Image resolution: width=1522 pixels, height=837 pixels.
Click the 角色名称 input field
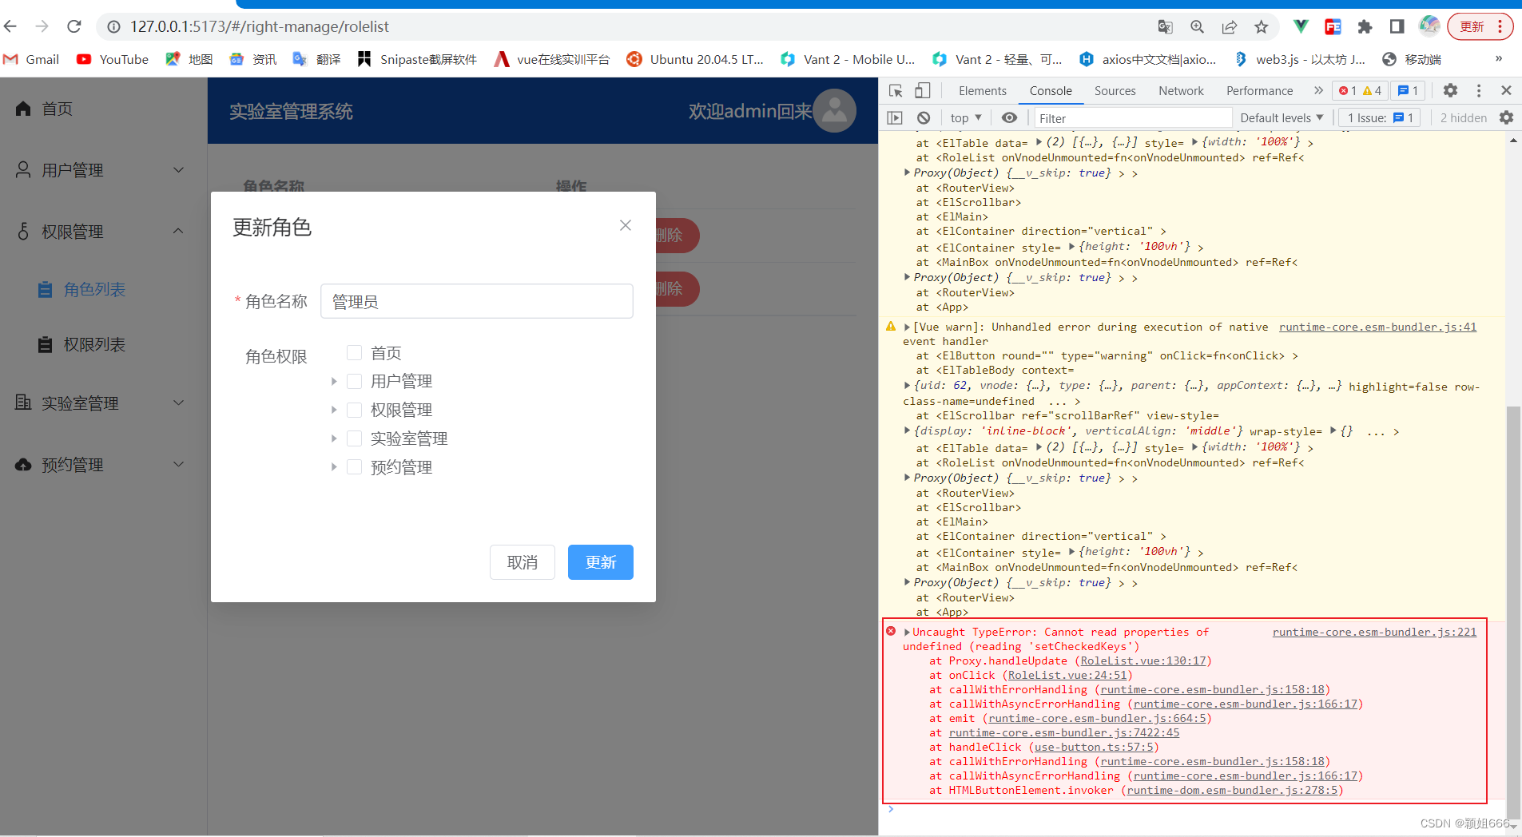click(476, 301)
